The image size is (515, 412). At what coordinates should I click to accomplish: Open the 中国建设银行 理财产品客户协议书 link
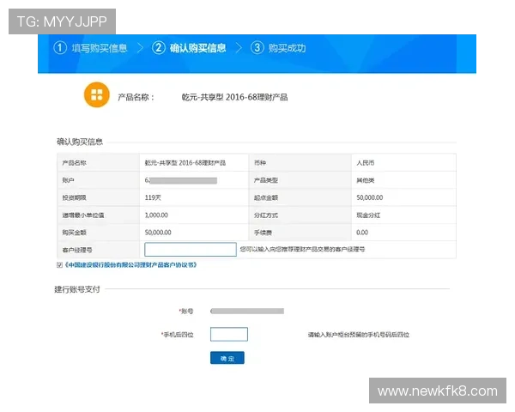(130, 265)
